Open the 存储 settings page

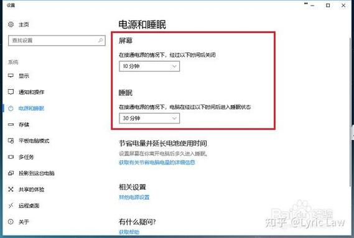tap(24, 125)
